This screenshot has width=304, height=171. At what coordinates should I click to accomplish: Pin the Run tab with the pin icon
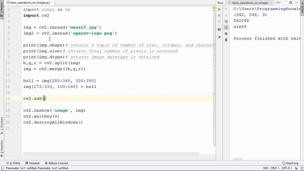(219, 37)
